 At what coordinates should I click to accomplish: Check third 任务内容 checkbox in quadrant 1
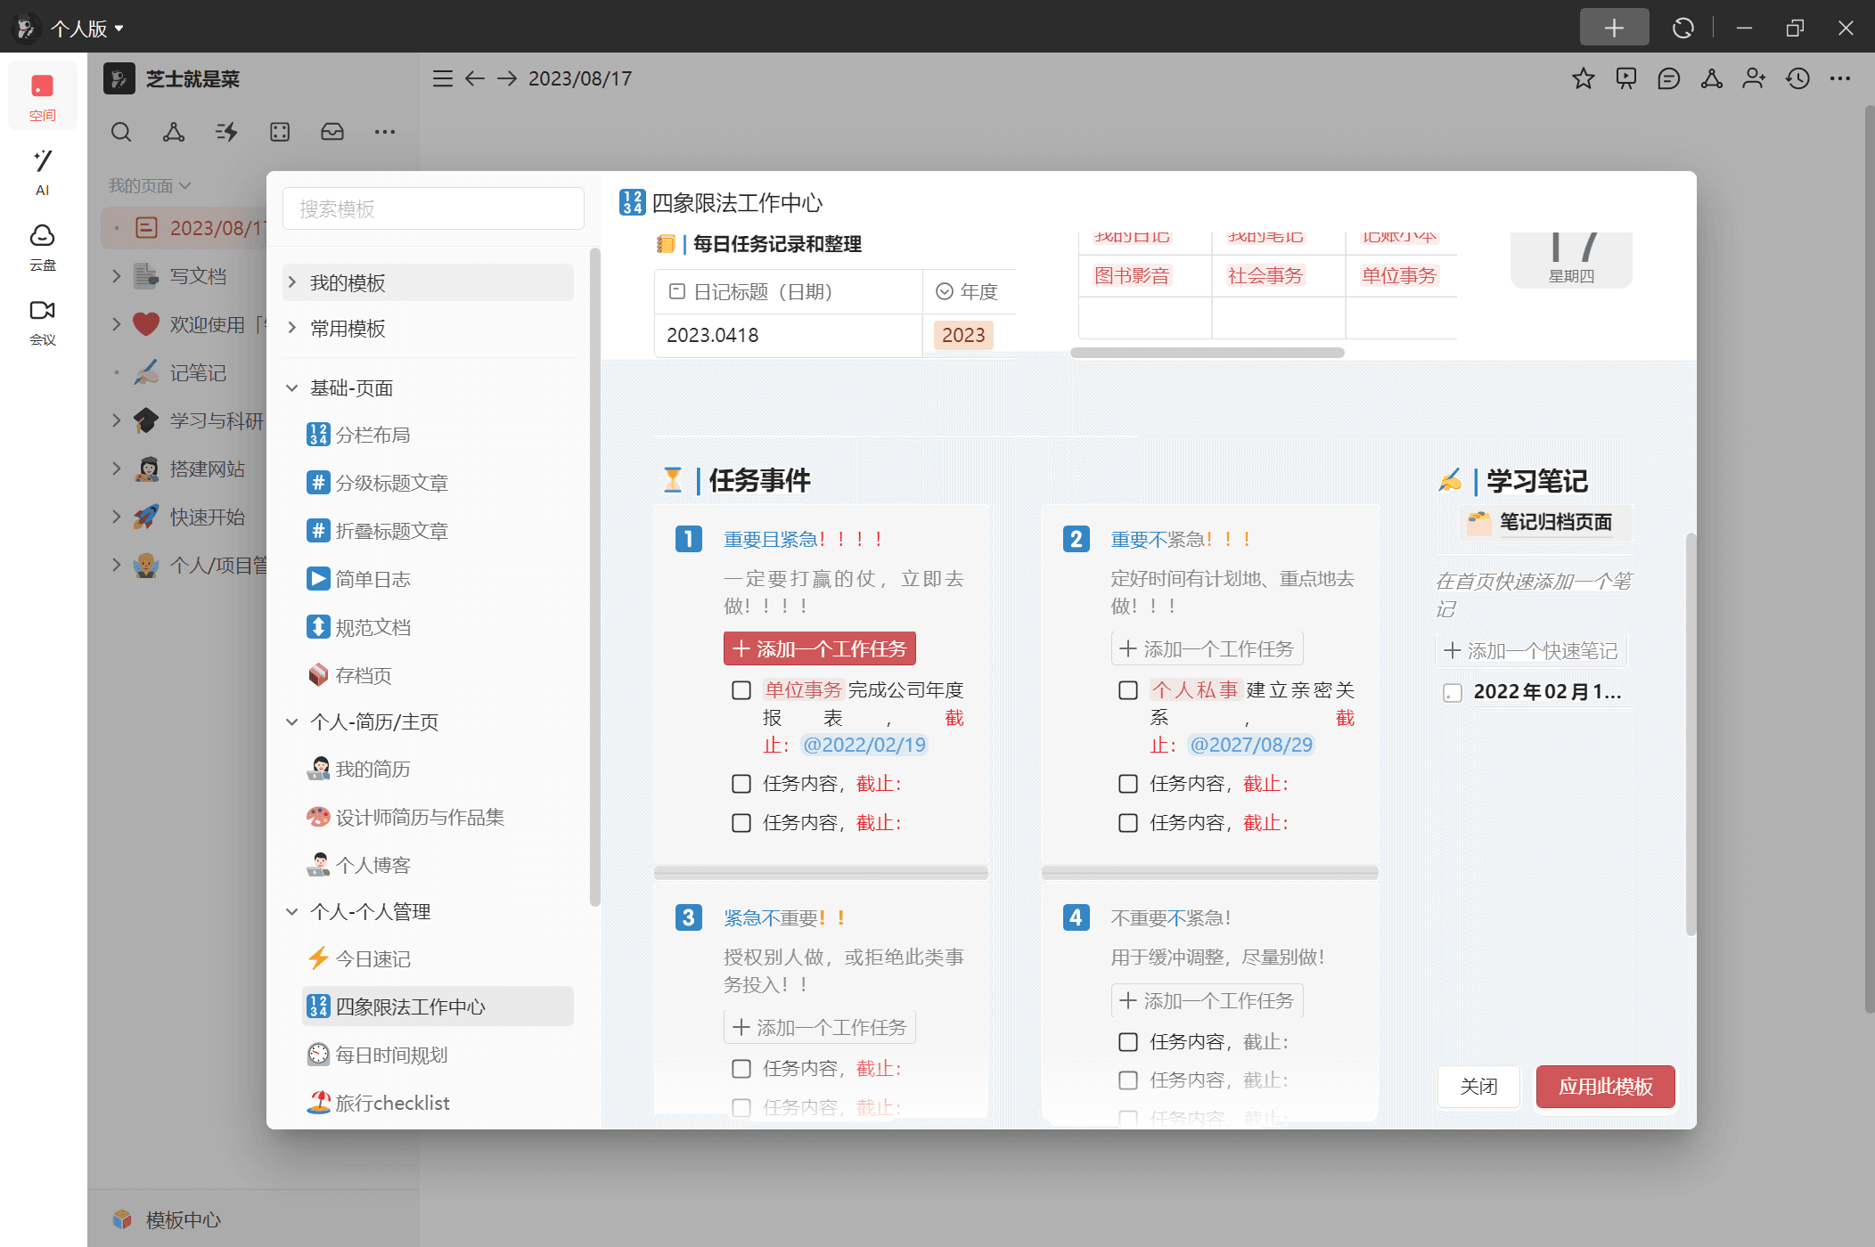tap(741, 823)
